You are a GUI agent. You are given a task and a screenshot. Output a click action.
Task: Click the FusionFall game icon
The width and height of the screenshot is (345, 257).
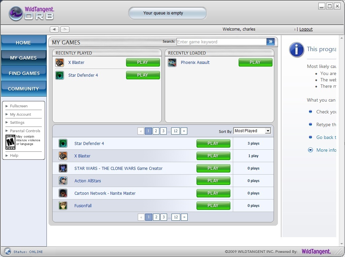[x=63, y=206]
